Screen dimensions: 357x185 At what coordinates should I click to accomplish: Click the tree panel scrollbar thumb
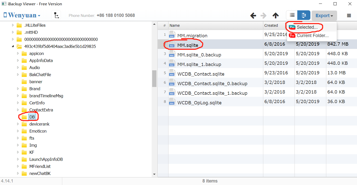(x=154, y=78)
